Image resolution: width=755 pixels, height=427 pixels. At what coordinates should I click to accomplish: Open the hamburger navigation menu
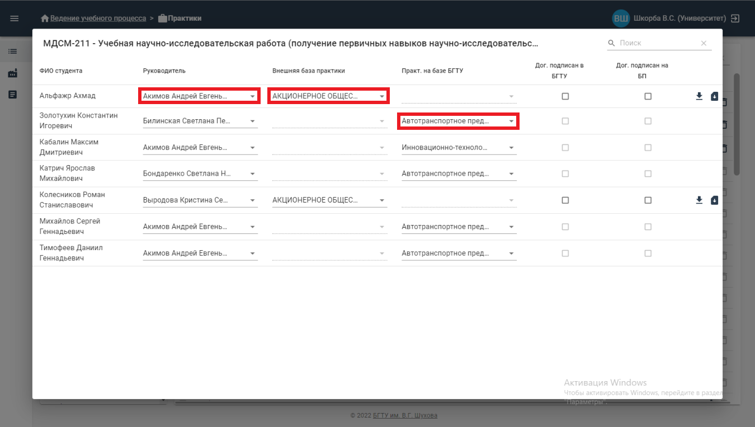click(15, 18)
